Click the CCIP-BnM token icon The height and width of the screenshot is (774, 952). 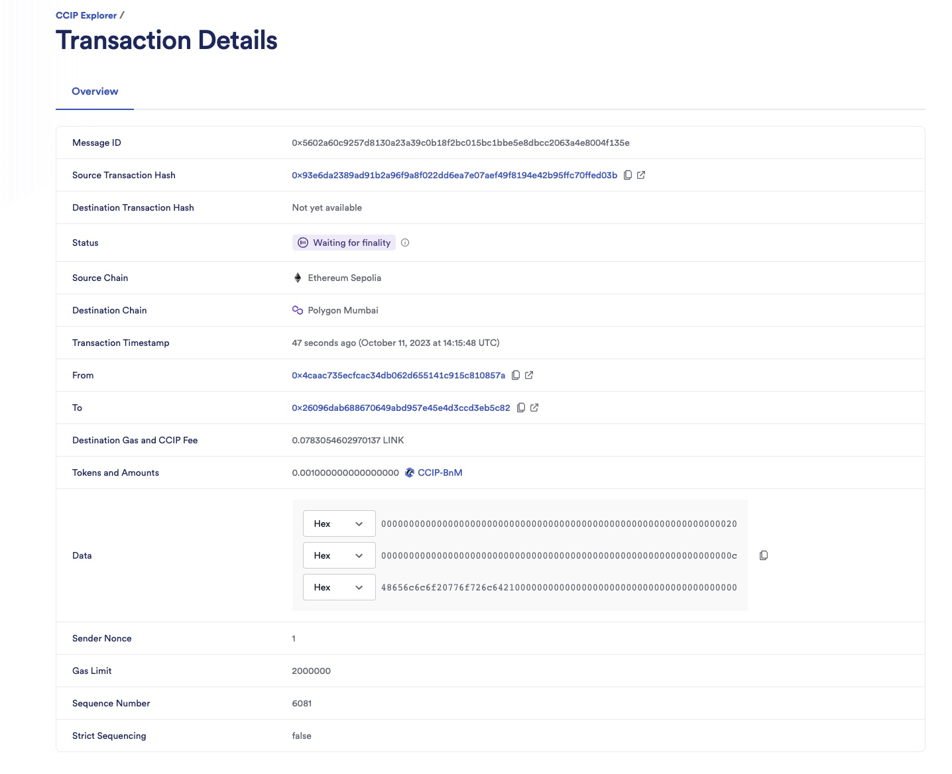click(410, 473)
